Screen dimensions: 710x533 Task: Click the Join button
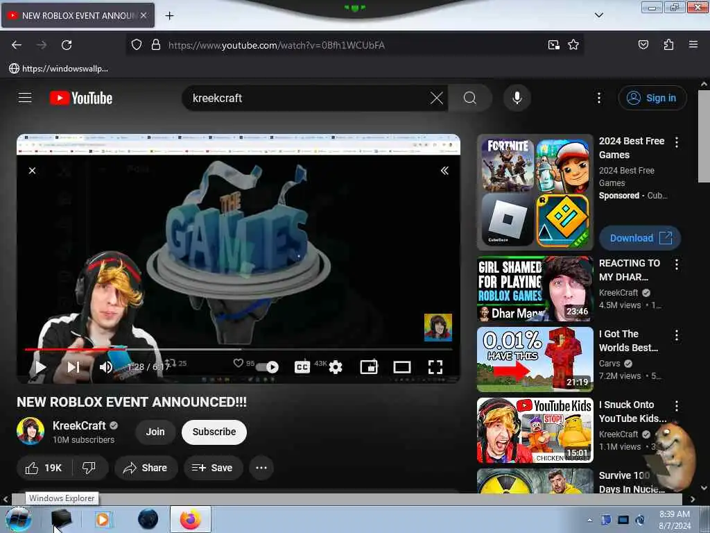pyautogui.click(x=155, y=432)
